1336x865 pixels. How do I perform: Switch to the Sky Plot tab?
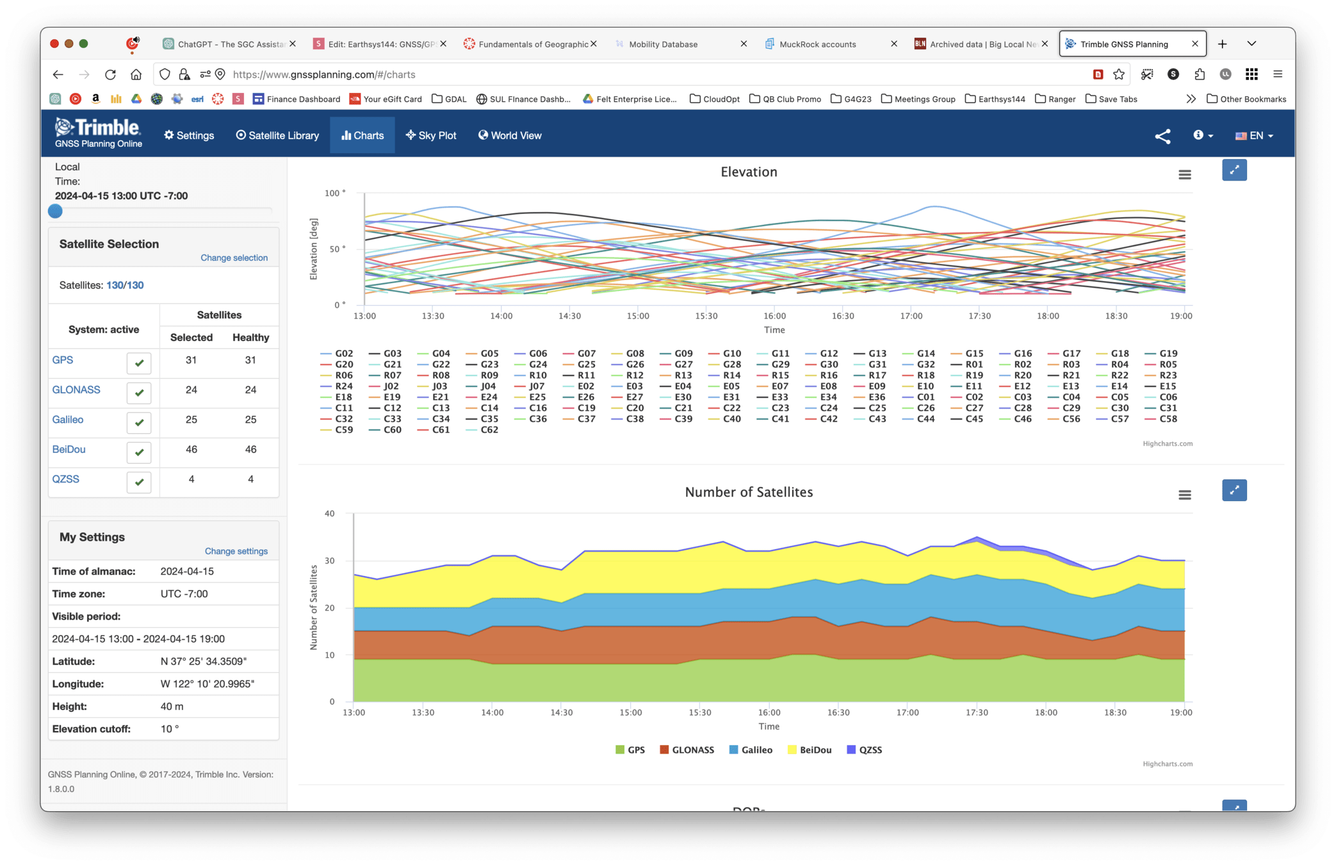(x=430, y=135)
